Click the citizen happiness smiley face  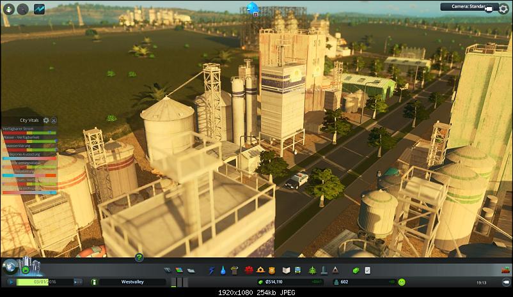coord(402,282)
